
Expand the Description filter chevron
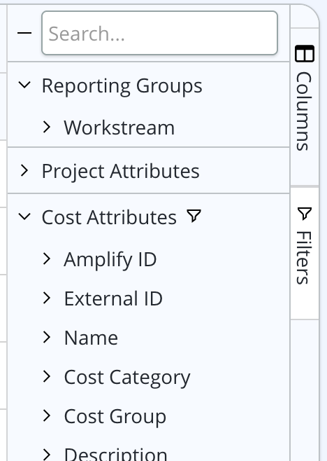pos(47,455)
